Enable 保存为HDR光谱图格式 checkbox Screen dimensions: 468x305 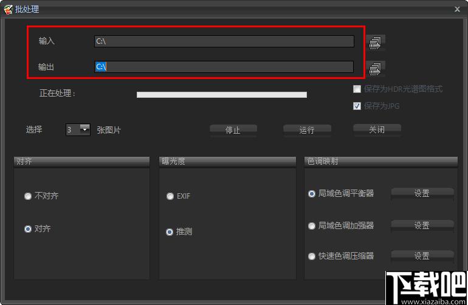357,89
